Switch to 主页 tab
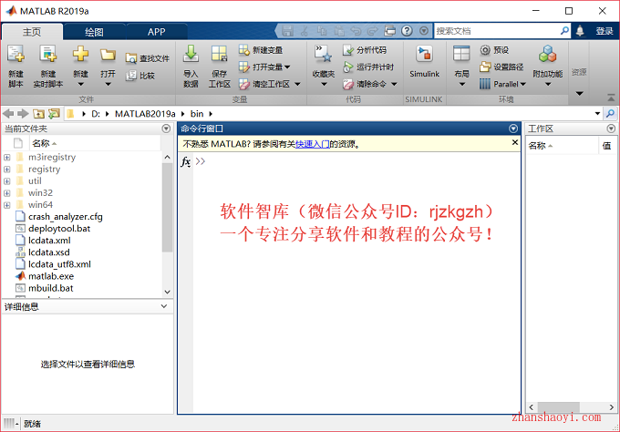Image resolution: width=620 pixels, height=432 pixels. pyautogui.click(x=32, y=32)
